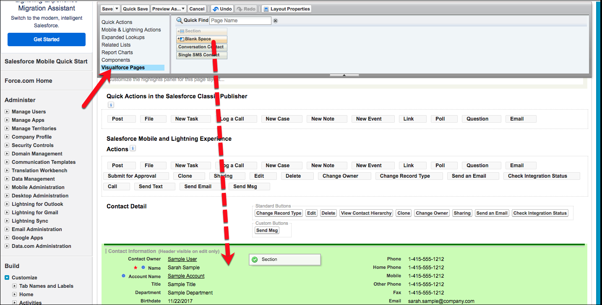Click the Contact Owner field label
Viewport: 602px width, 305px height.
(x=144, y=259)
